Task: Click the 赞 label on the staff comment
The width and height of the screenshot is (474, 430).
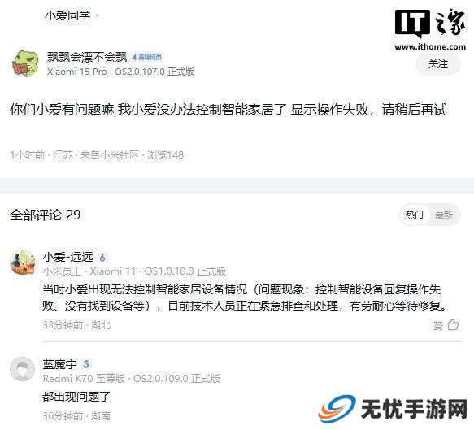Action: pos(437,326)
